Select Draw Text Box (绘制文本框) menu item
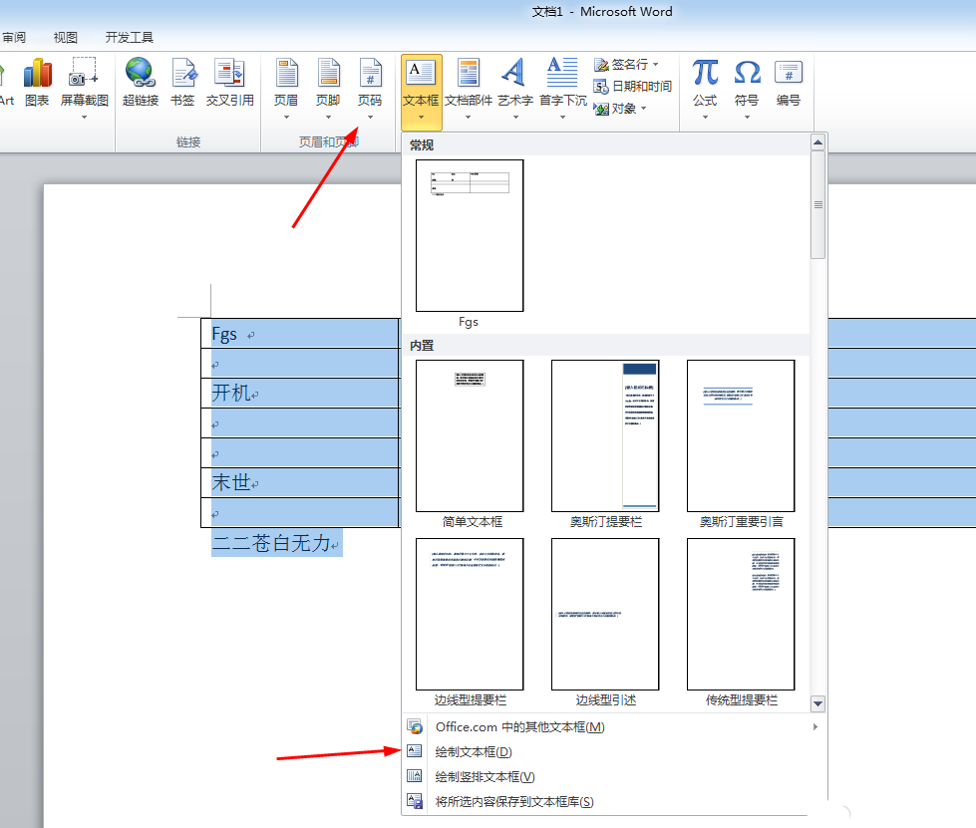Screen dimensions: 976x828 (474, 752)
